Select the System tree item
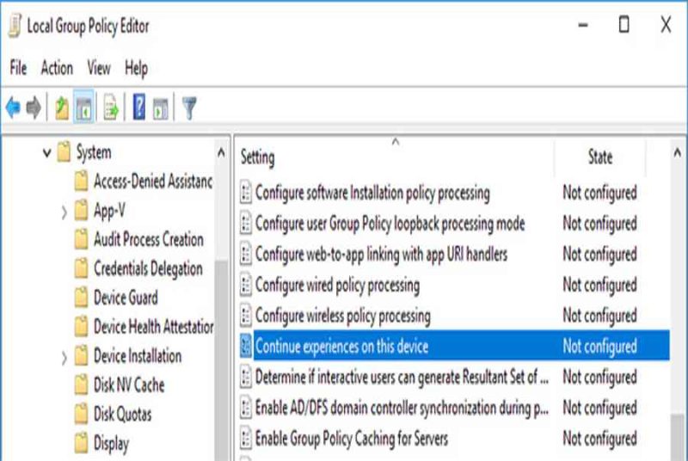This screenshot has width=688, height=461. [94, 152]
